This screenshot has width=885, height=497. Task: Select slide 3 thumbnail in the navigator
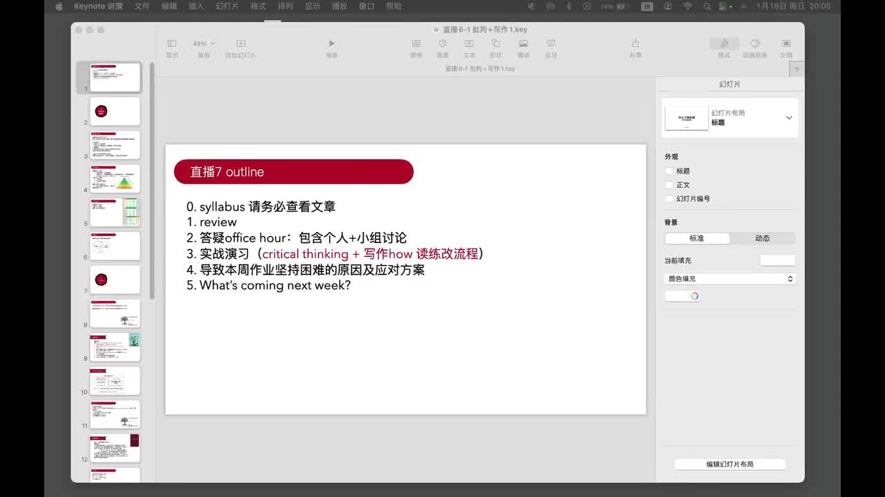click(x=115, y=145)
